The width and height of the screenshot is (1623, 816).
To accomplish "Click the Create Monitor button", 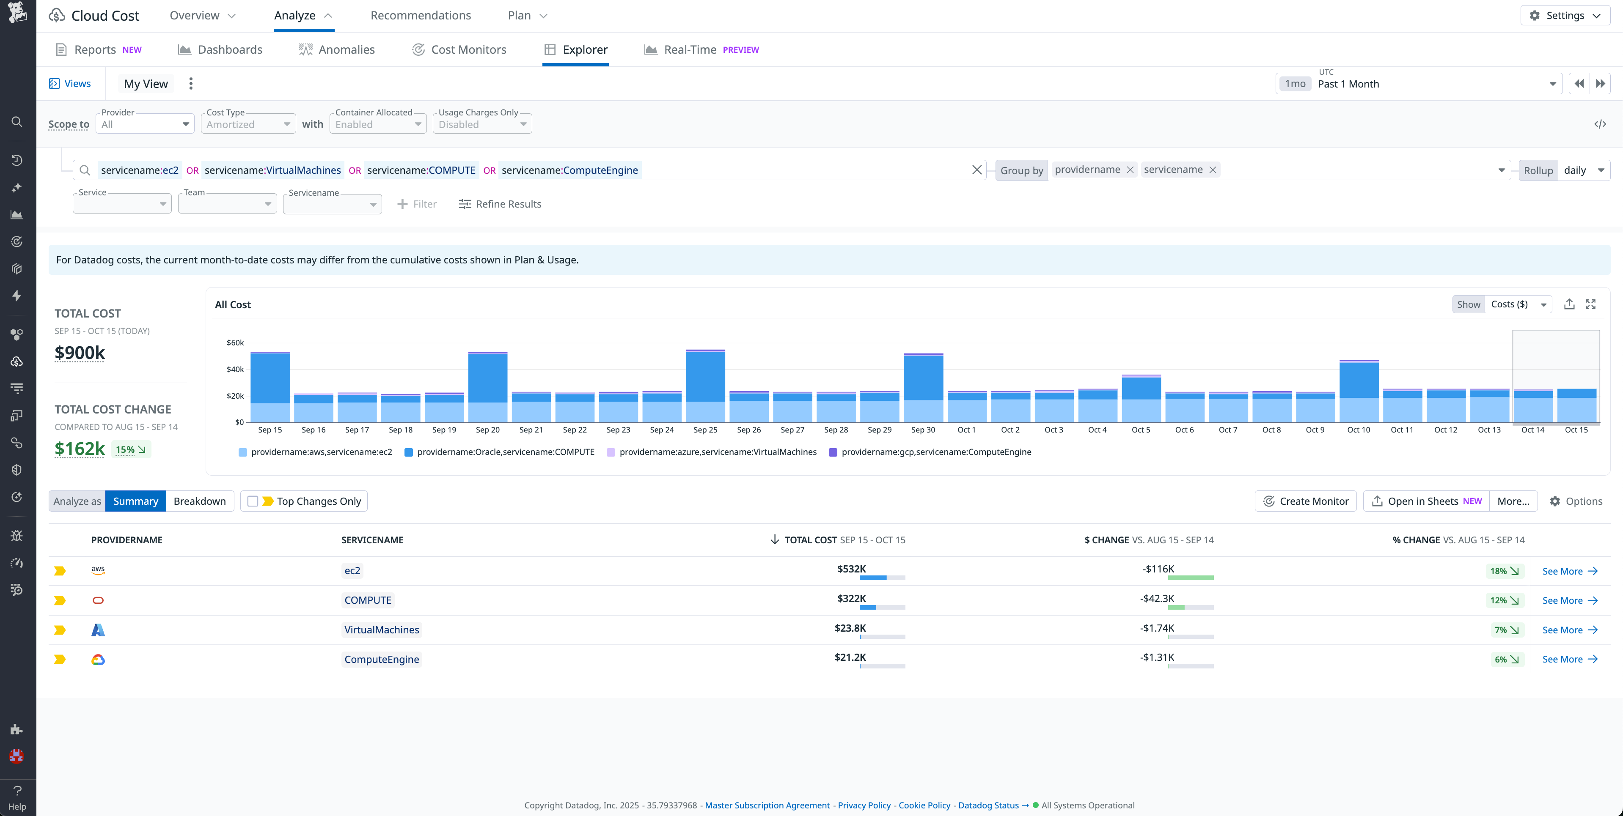I will pyautogui.click(x=1305, y=501).
